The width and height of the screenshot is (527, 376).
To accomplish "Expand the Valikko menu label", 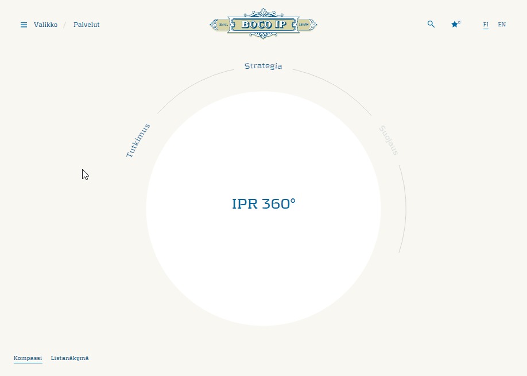I will click(x=45, y=25).
